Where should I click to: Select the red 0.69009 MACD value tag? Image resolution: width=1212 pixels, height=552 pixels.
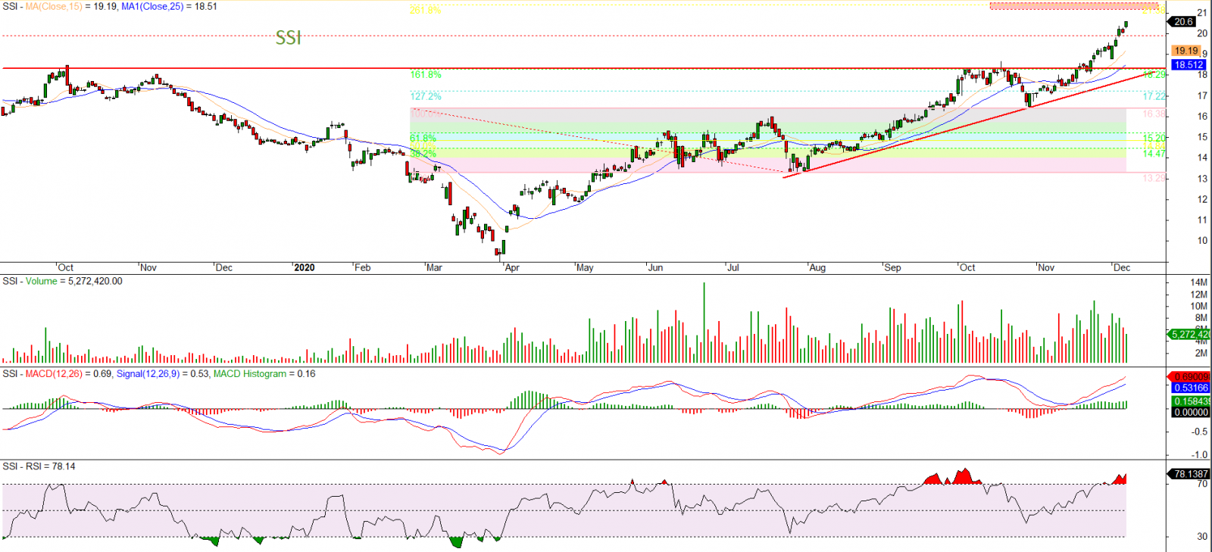click(x=1190, y=376)
